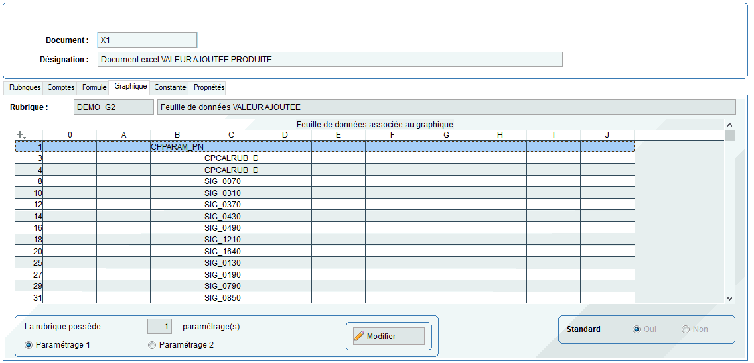Go to the Formule tab
754x363 pixels.
click(94, 87)
